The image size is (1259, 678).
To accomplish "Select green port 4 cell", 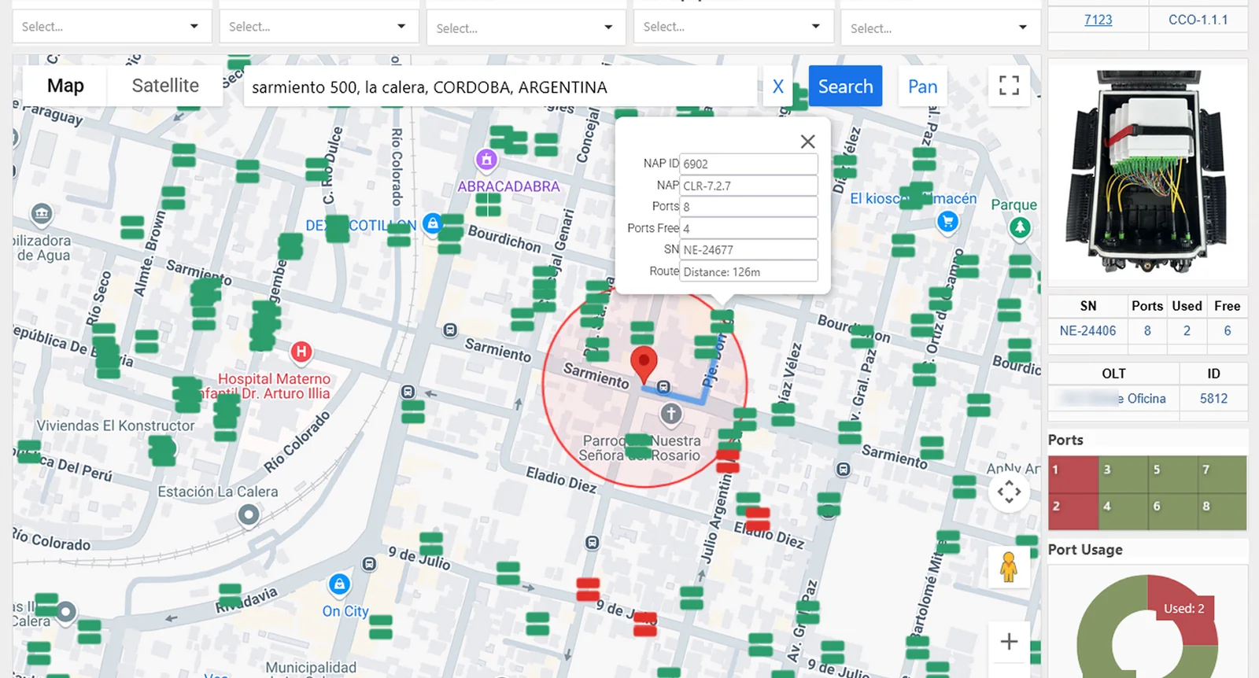I will click(x=1123, y=511).
